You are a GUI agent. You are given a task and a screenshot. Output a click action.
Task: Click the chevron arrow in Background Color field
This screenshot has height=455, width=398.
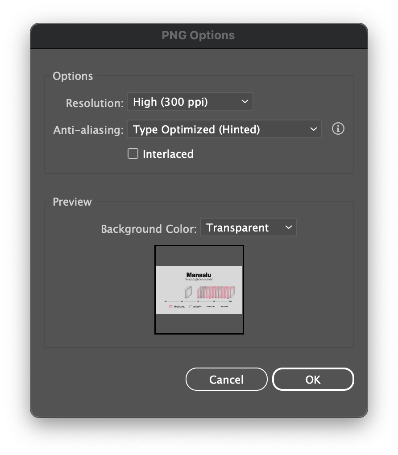(288, 228)
